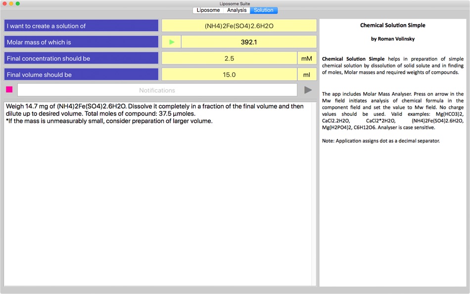The height and width of the screenshot is (294, 470).
Task: Click the final volume value 15.0
Action: pos(229,74)
